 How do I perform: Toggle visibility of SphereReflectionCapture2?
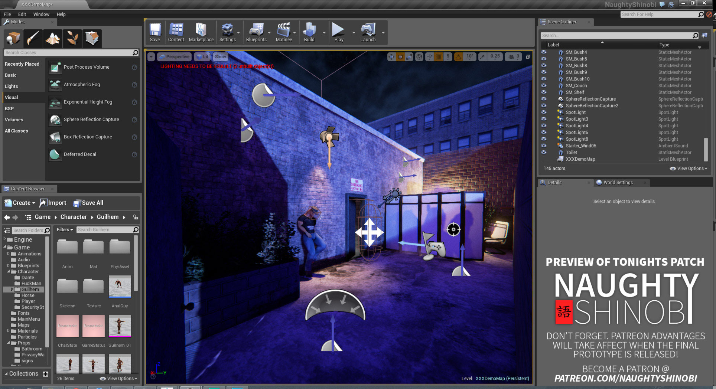point(544,106)
